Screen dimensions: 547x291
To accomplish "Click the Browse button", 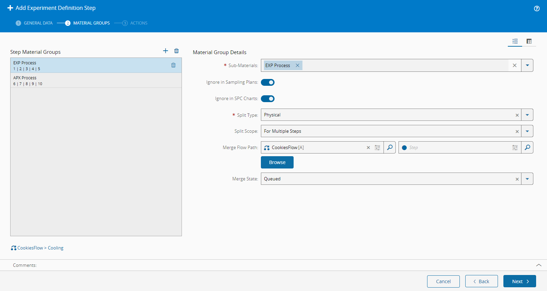I will [277, 162].
